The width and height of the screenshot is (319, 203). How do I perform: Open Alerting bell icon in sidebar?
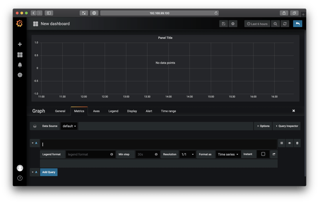tap(20, 65)
